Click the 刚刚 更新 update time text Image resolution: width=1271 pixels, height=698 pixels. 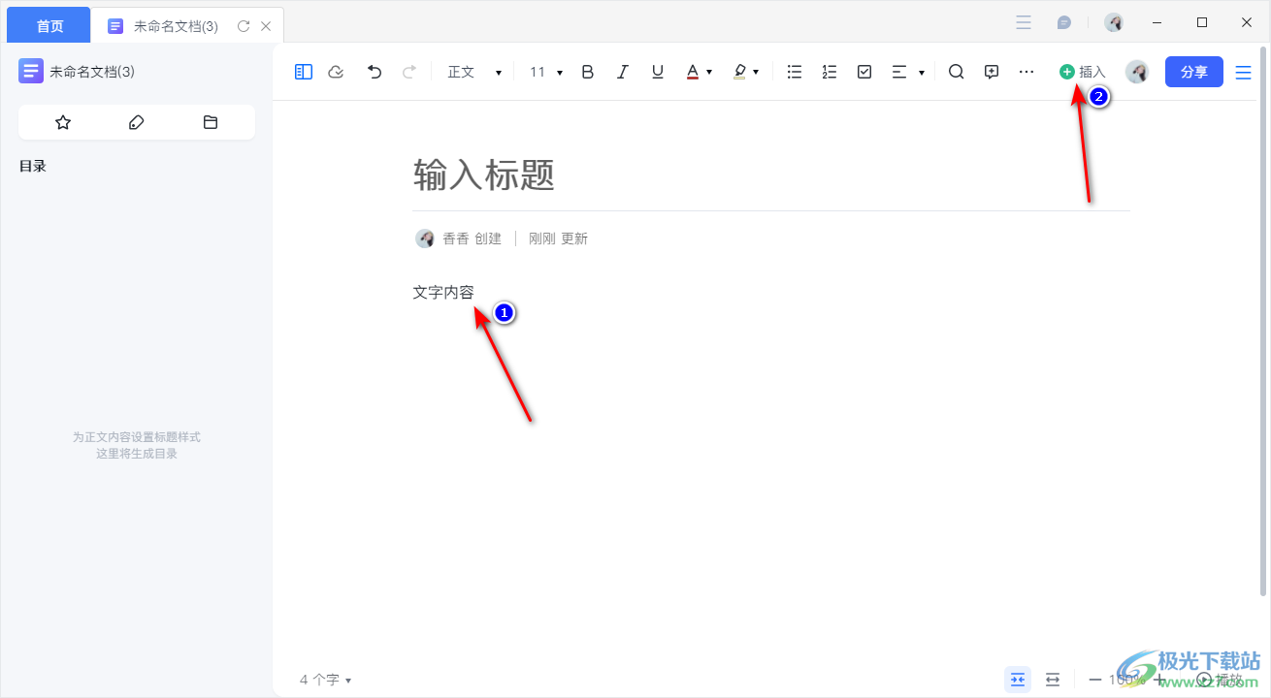coord(558,238)
